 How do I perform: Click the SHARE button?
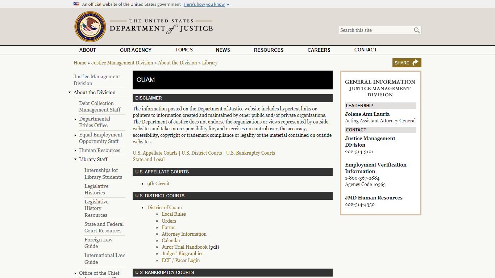[407, 63]
